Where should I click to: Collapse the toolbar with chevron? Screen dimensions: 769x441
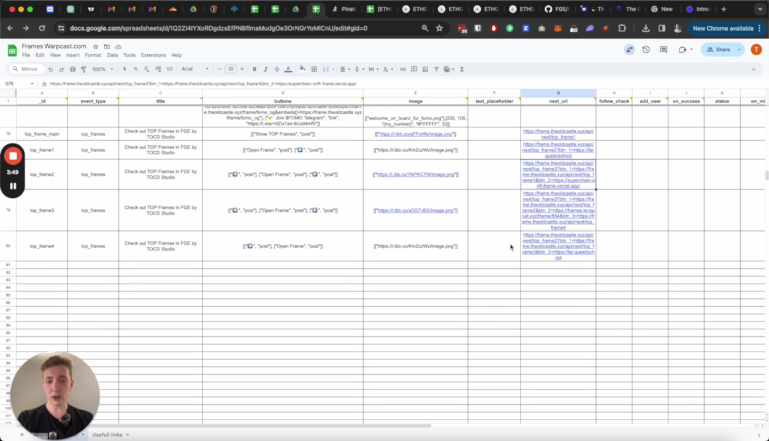point(754,69)
